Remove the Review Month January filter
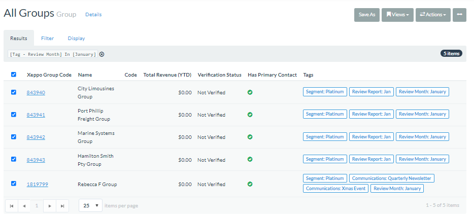The image size is (474, 217). (x=101, y=54)
